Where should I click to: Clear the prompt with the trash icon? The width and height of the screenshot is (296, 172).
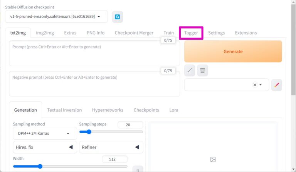click(203, 70)
